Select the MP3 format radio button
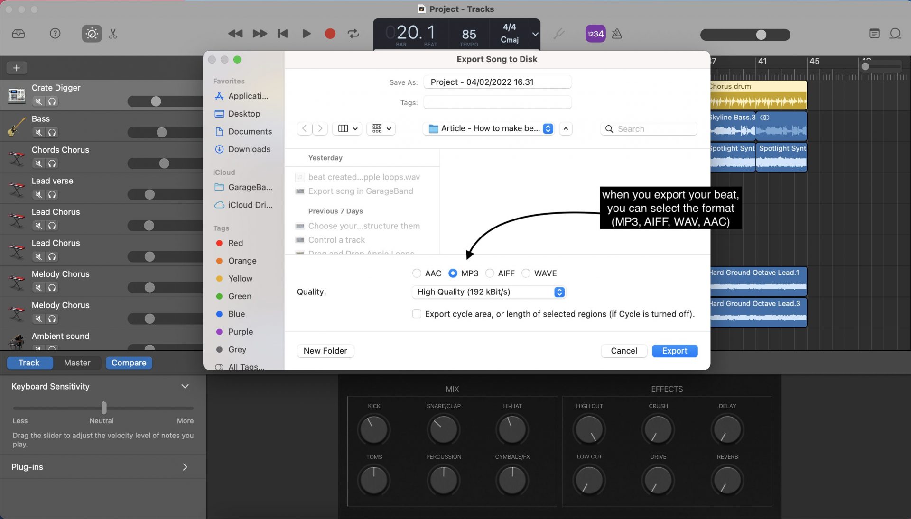Image resolution: width=911 pixels, height=519 pixels. (x=453, y=273)
